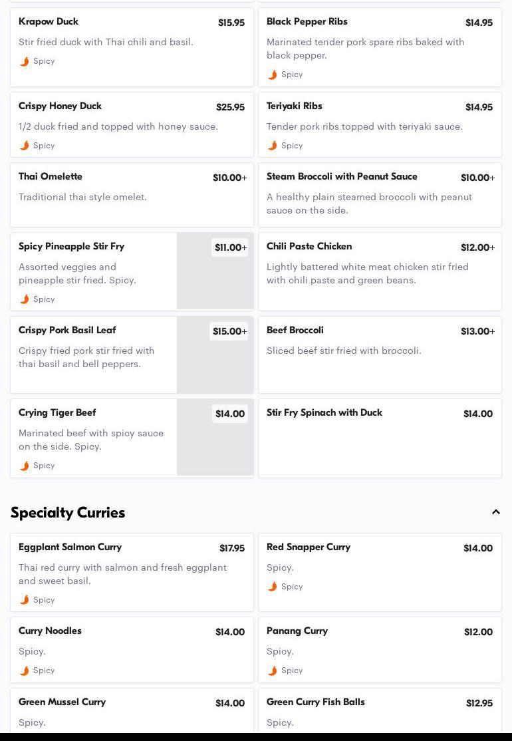Click the spicy chili icon under Krapow Duck
The image size is (512, 741).
tap(25, 61)
